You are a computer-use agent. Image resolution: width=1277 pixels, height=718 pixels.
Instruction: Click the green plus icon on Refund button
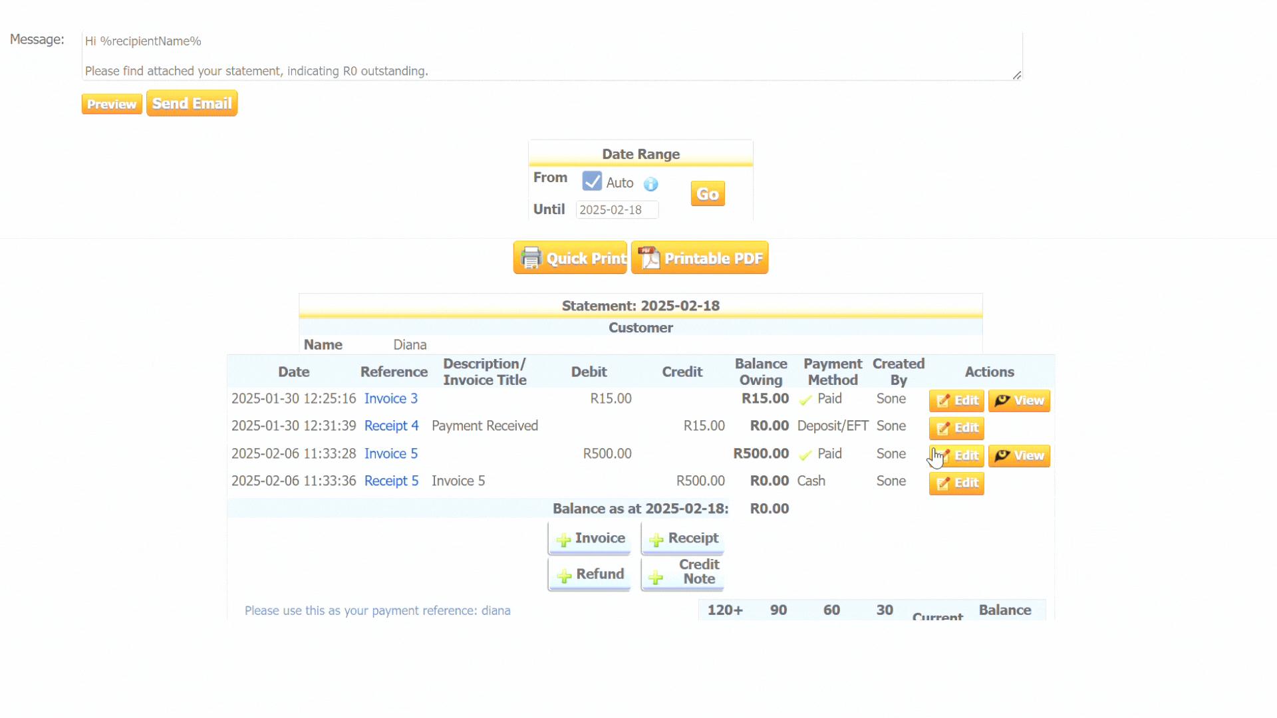click(564, 576)
